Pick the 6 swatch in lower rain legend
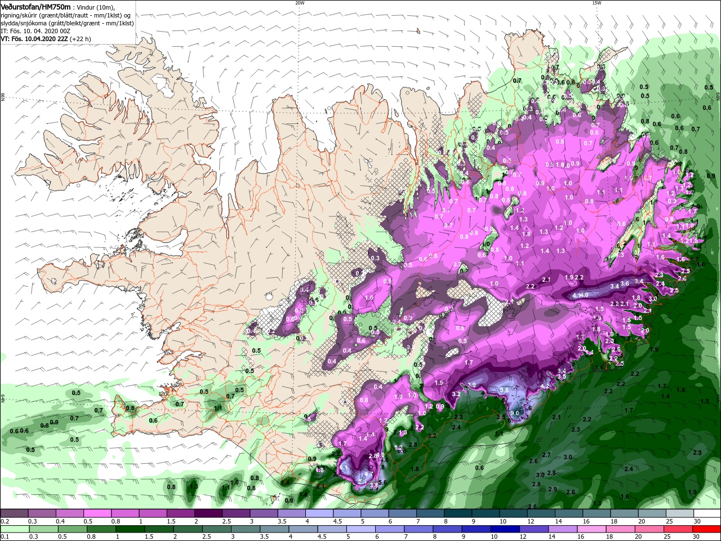 [389, 529]
